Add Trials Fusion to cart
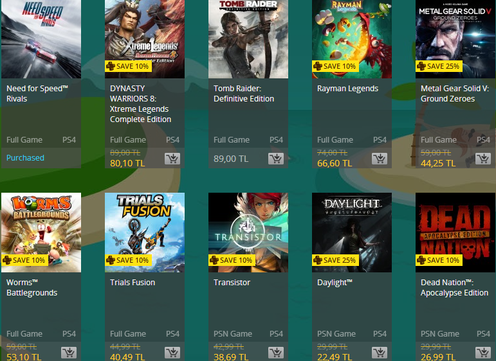Viewport: 496px width, 361px height. 172,353
